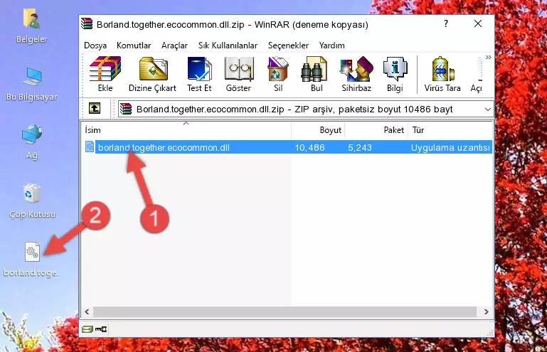Screen dimensions: 547x352
Task: Click the 5,243 packed size value
Action: click(360, 148)
